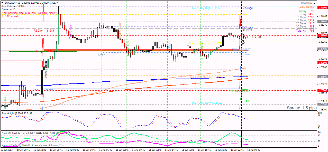Image resolution: width=328 pixels, height=152 pixels.
Task: Click the 'Spread = 15' info text
Action: click(x=8, y=9)
